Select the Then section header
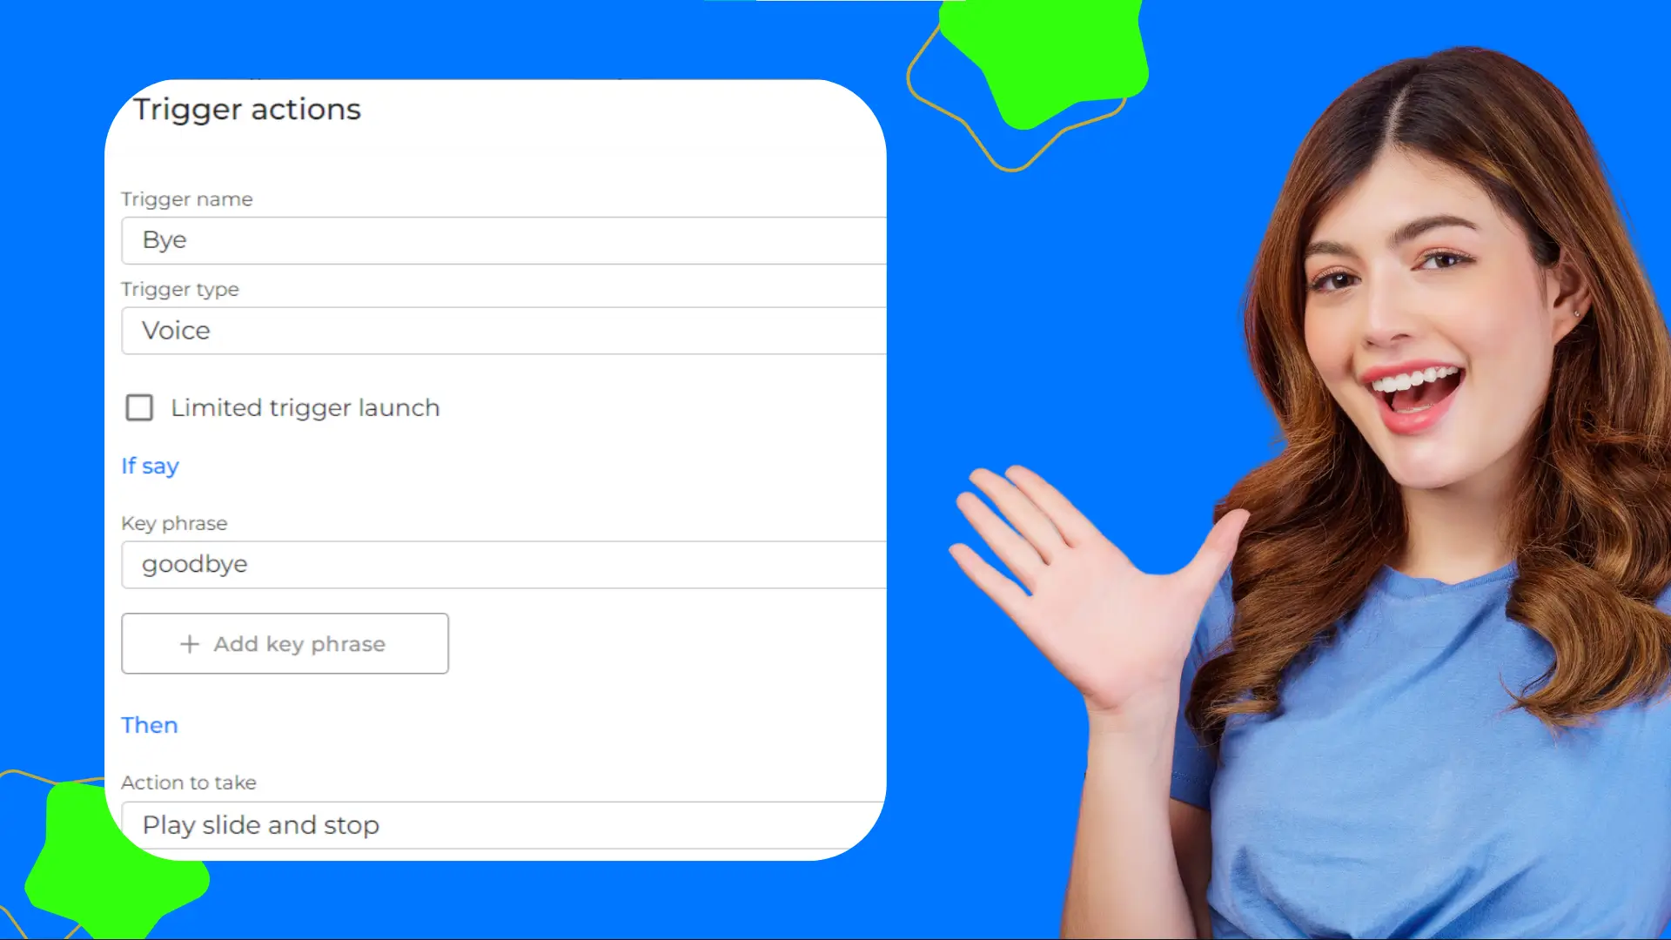Viewport: 1671px width, 940px height. pyautogui.click(x=149, y=724)
